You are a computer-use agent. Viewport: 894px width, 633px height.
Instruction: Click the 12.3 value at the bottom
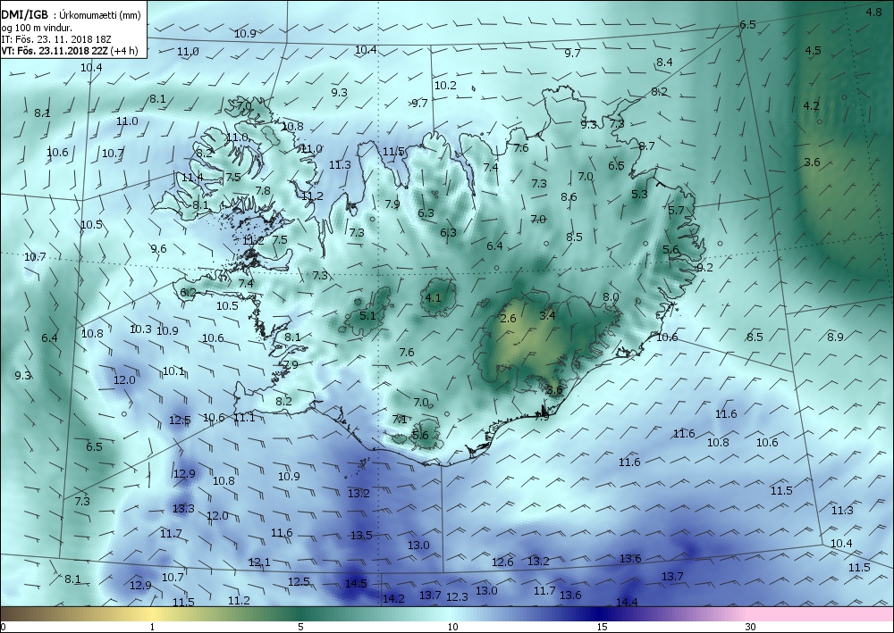457,597
